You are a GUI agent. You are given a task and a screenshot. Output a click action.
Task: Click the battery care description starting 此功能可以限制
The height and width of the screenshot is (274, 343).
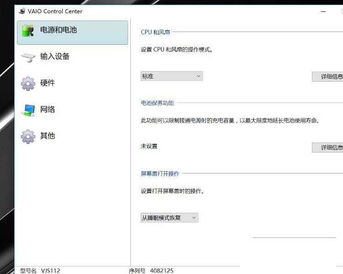click(230, 121)
